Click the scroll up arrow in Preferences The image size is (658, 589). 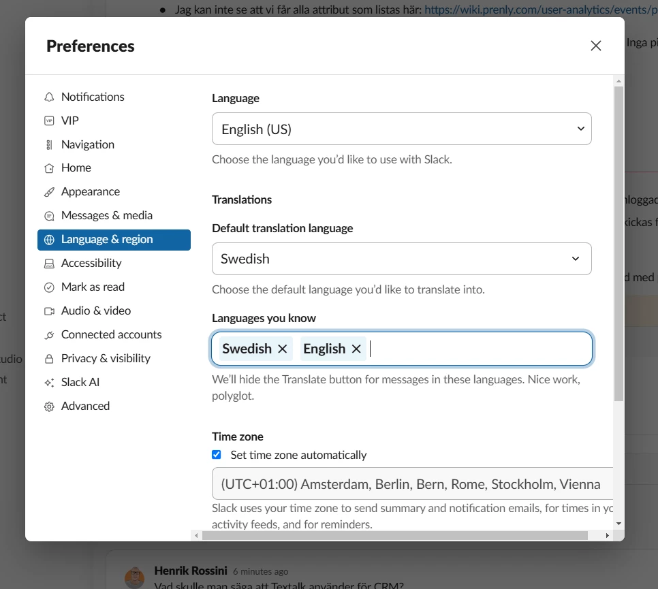point(618,81)
